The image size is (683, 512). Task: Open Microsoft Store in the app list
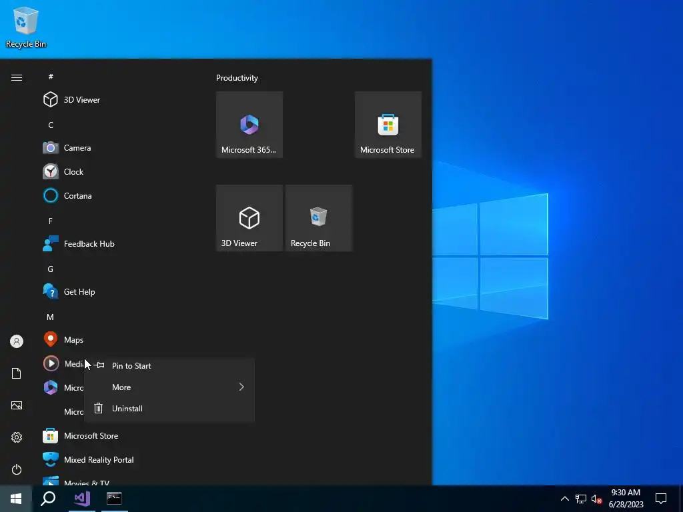(x=81, y=436)
